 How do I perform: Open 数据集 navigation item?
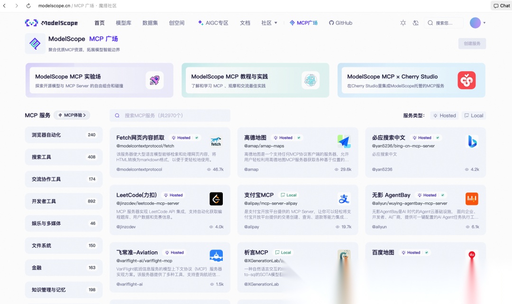pos(150,23)
